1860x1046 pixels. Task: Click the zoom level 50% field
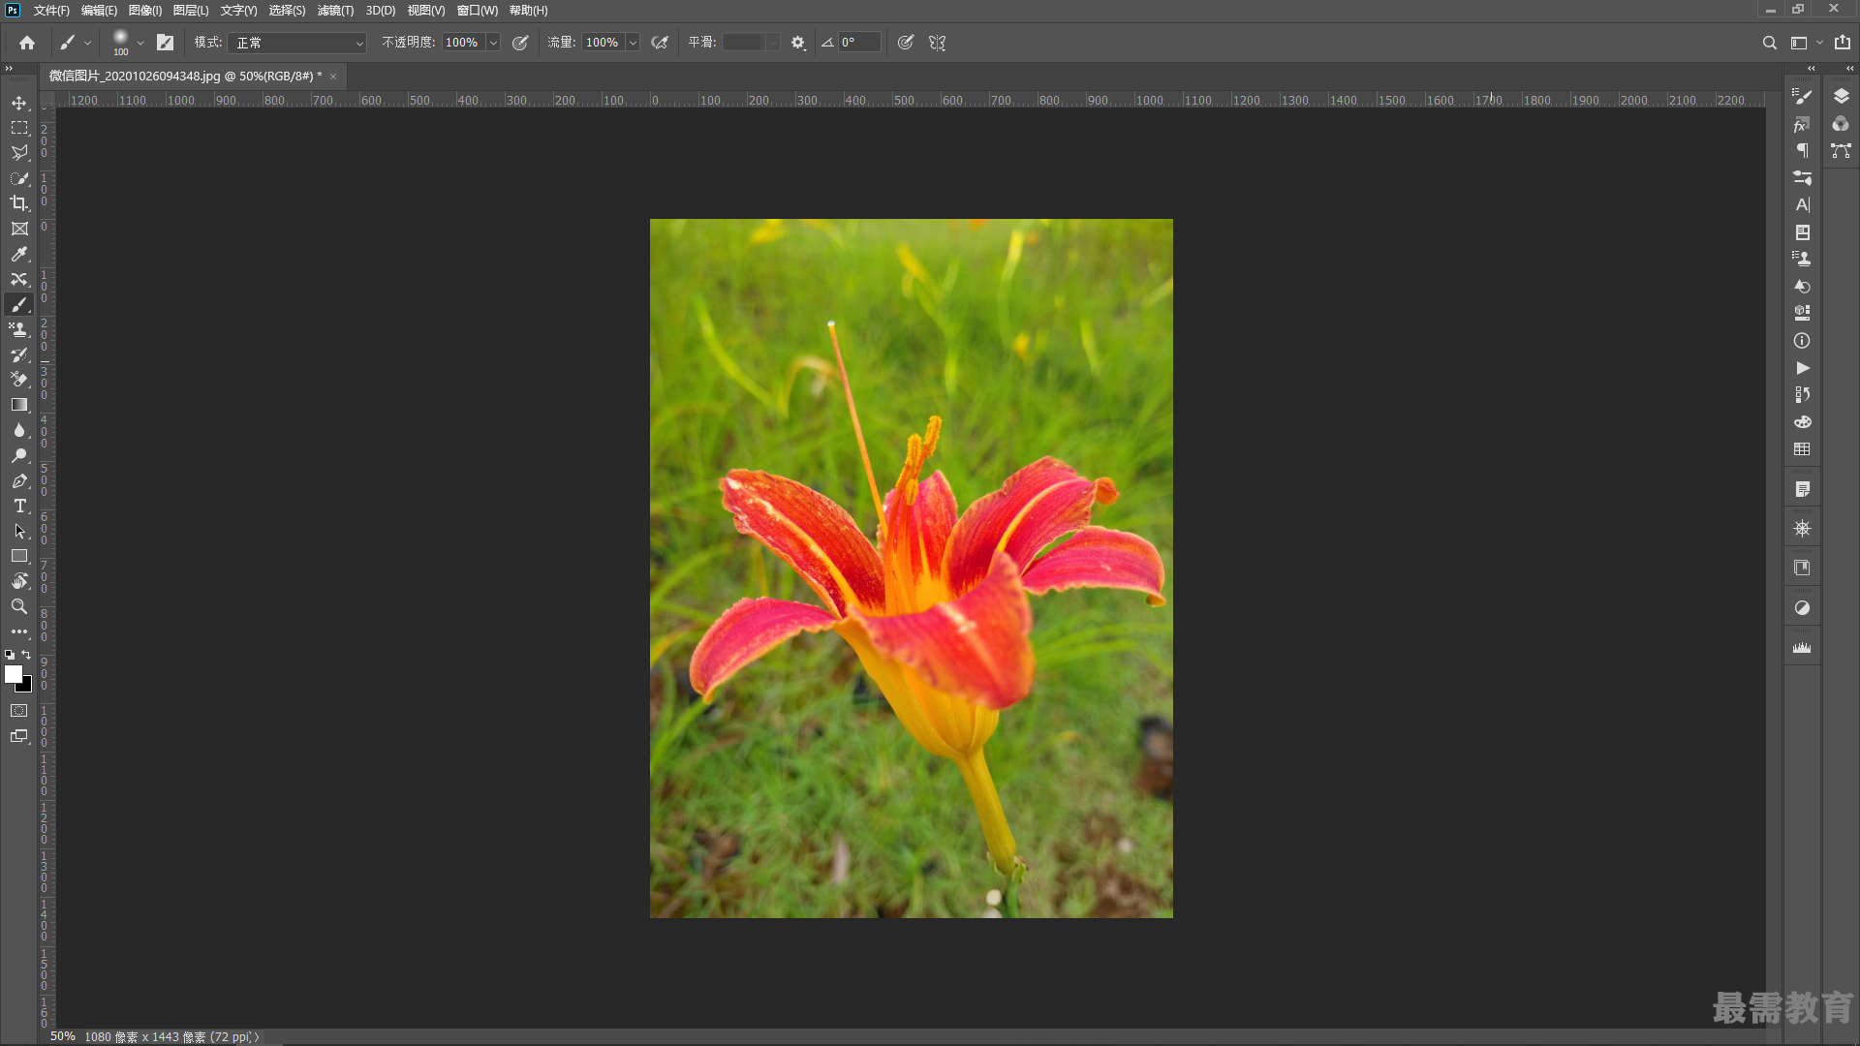pyautogui.click(x=63, y=1036)
